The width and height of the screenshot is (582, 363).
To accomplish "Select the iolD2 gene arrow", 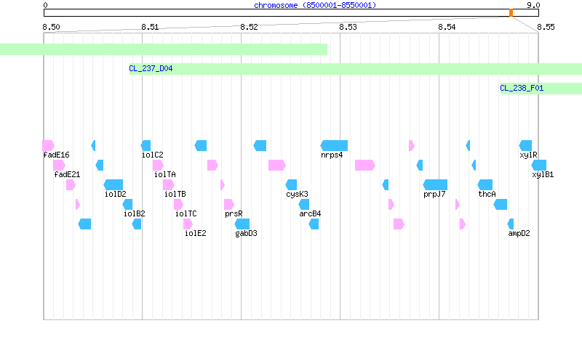I will (x=113, y=185).
